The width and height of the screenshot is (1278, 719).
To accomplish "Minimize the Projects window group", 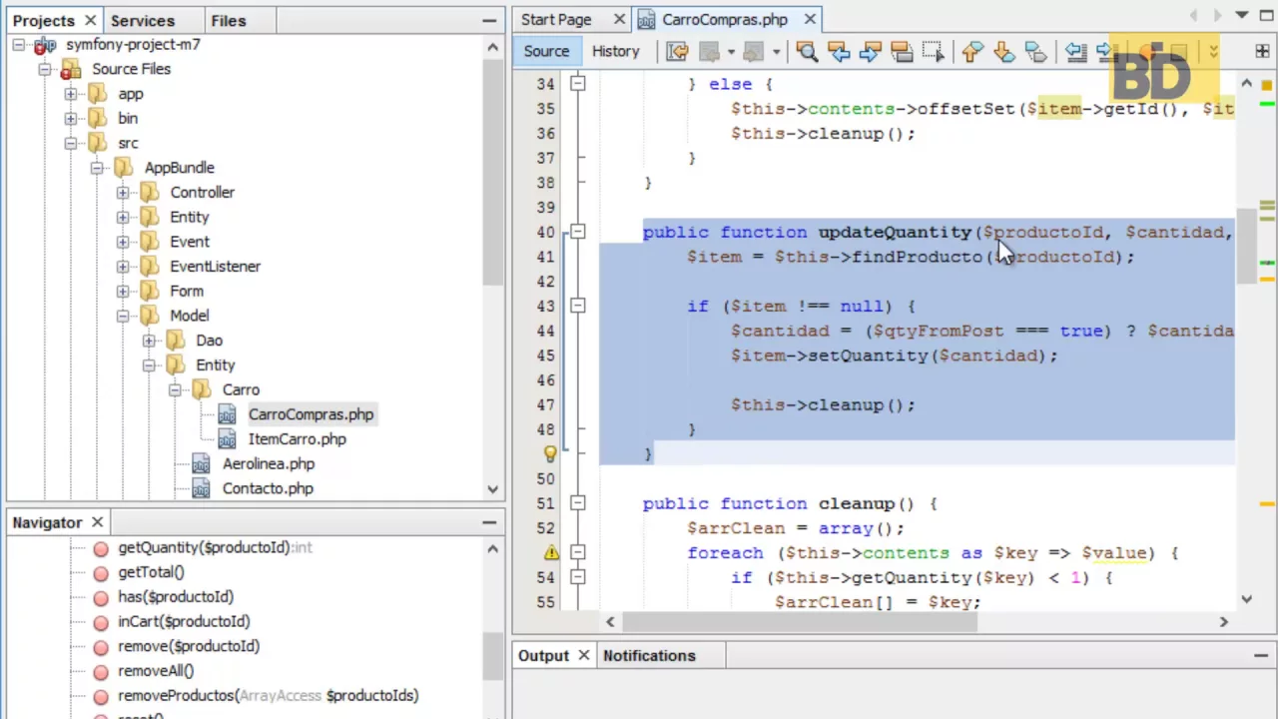I will (489, 20).
